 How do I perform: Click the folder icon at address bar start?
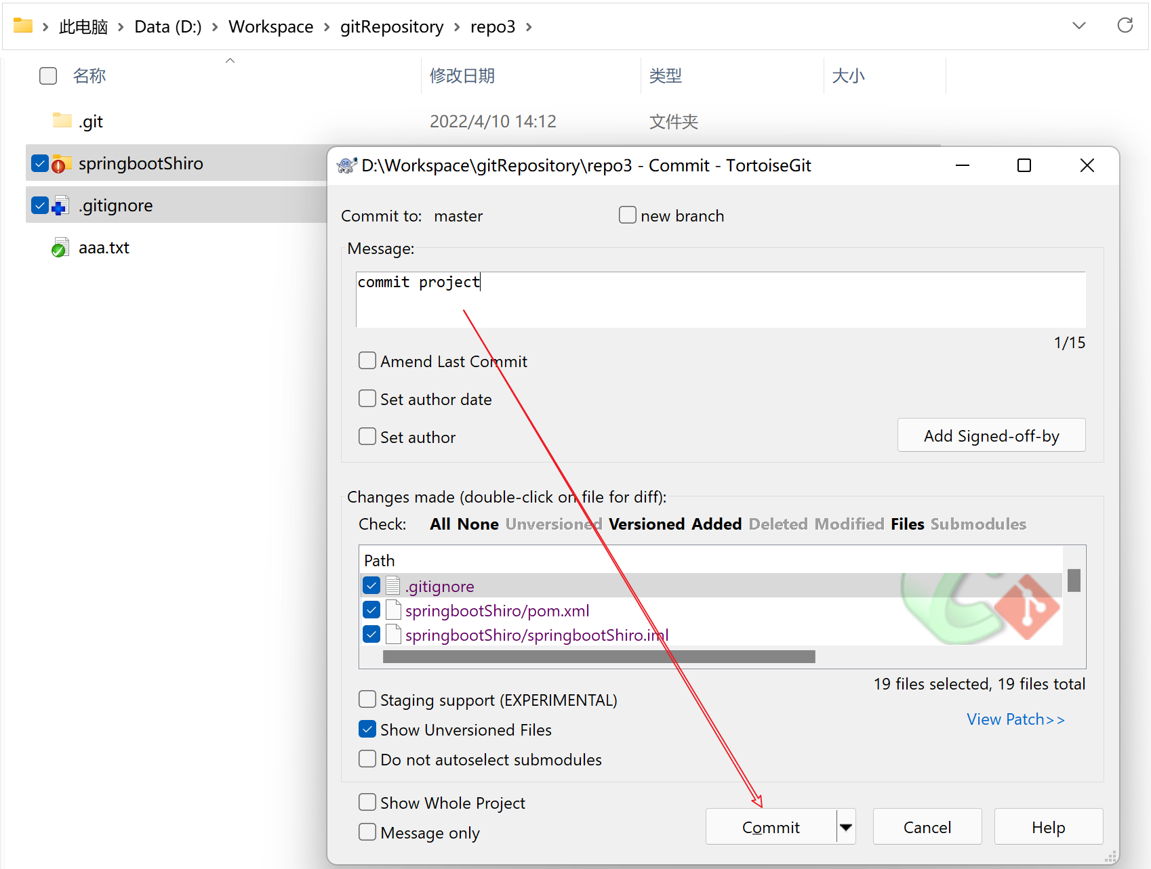[23, 26]
